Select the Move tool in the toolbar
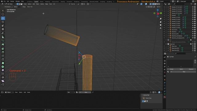The width and height of the screenshot is (197, 111). [3, 18]
